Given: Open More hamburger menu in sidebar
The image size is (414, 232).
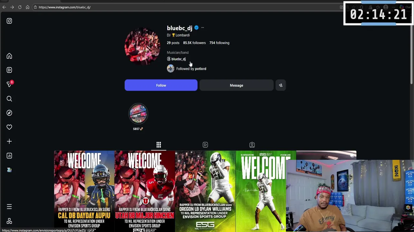Looking at the screenshot, I should click(9, 207).
